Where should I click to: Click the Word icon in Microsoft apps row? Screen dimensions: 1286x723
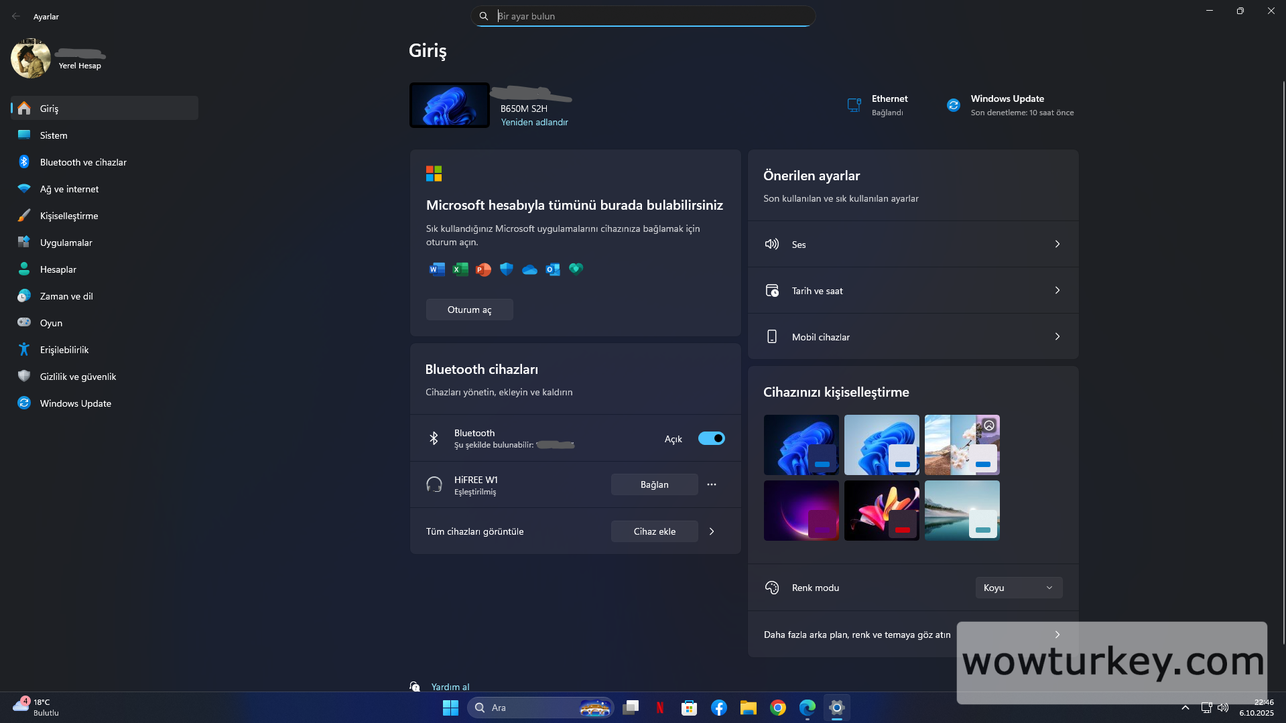click(x=436, y=269)
